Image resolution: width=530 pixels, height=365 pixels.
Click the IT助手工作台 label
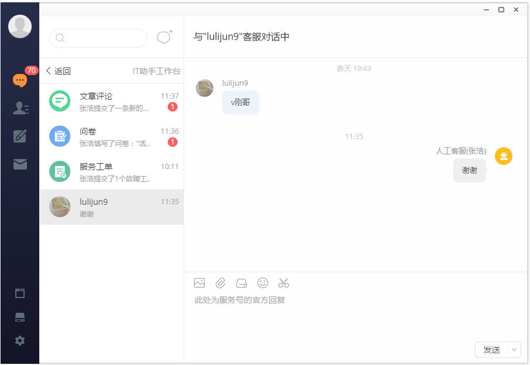coord(157,71)
